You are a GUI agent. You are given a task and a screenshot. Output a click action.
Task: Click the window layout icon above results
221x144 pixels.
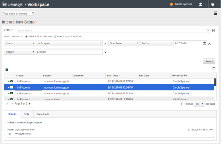214,69
